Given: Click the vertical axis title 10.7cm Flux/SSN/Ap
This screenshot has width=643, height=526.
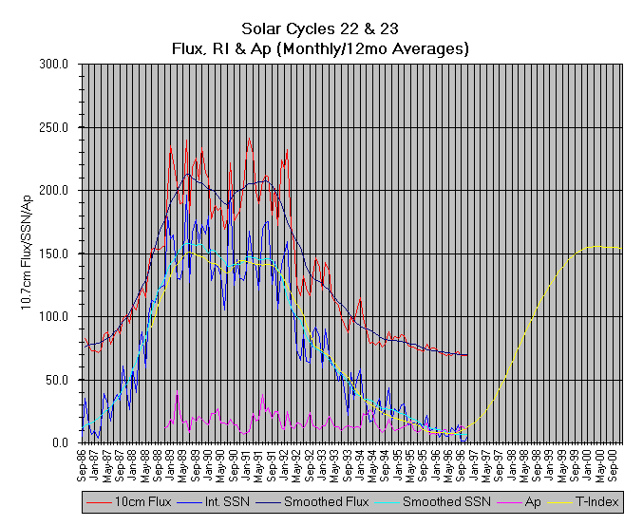Looking at the screenshot, I should click(x=29, y=251).
